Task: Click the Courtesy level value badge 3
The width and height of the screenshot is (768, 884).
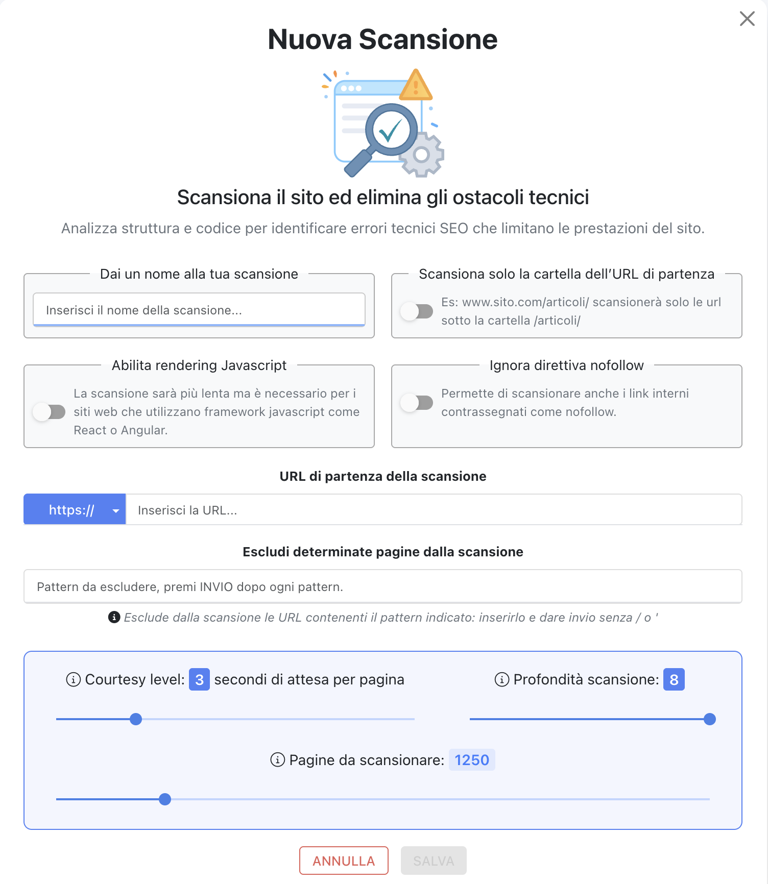Action: tap(199, 680)
